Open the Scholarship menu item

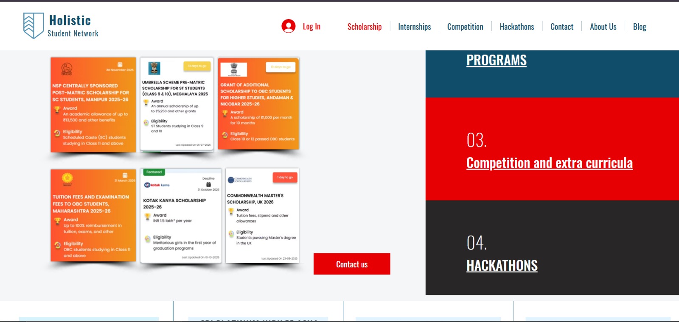[x=364, y=27]
